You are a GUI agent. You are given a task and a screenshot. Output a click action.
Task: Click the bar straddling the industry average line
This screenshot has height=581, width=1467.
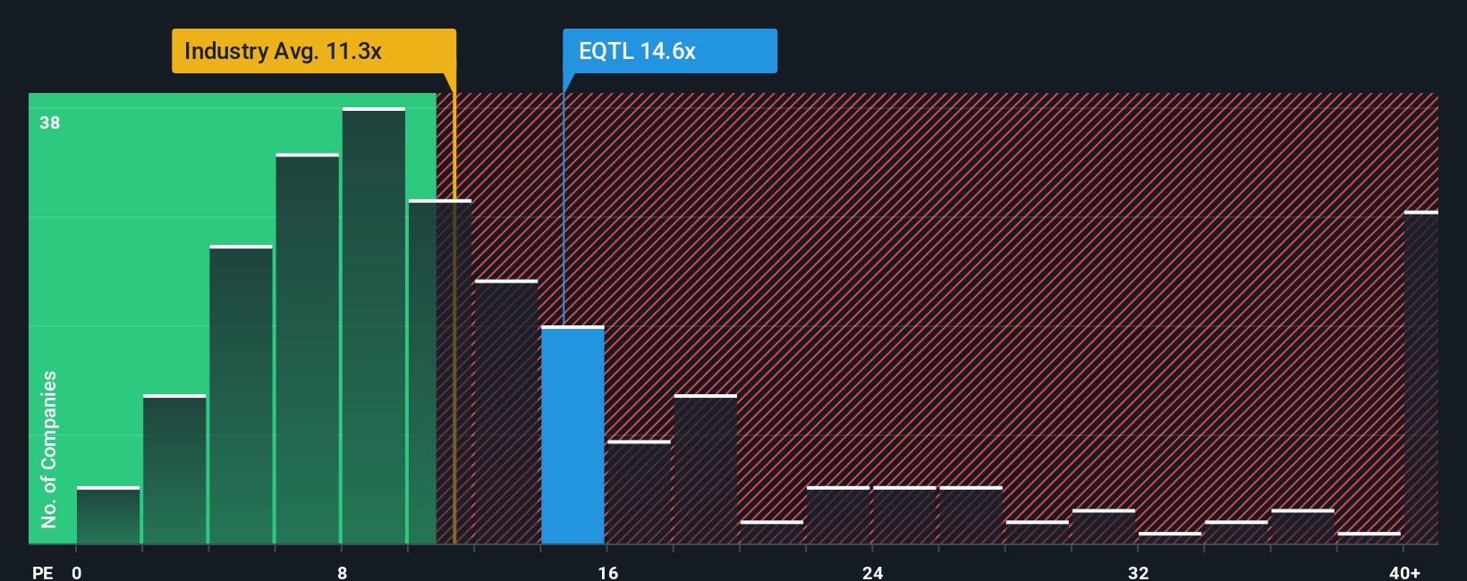pos(440,371)
